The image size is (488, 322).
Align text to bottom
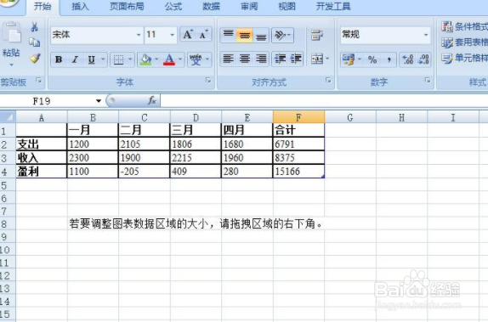point(261,35)
